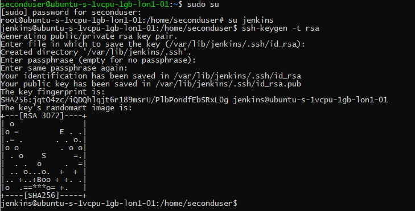The image size is (415, 211).
Task: Click the 'Enter passphrase (empty for no passphrase)' line
Action: (x=98, y=60)
